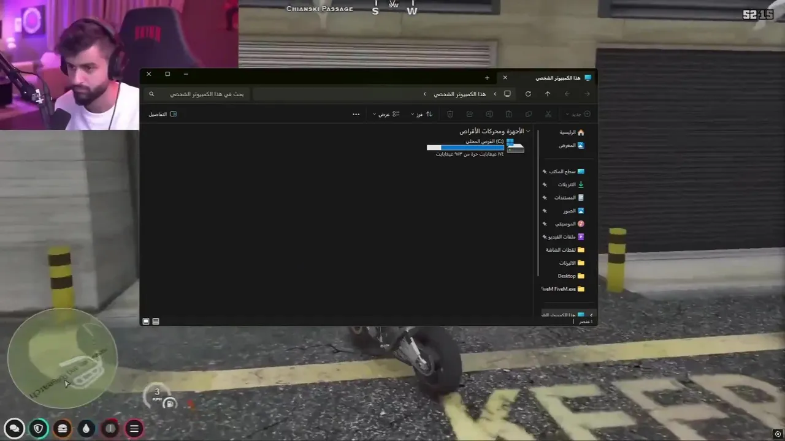Image resolution: width=785 pixels, height=441 pixels.
Task: Click the hamburger menu HUD icon
Action: (134, 428)
